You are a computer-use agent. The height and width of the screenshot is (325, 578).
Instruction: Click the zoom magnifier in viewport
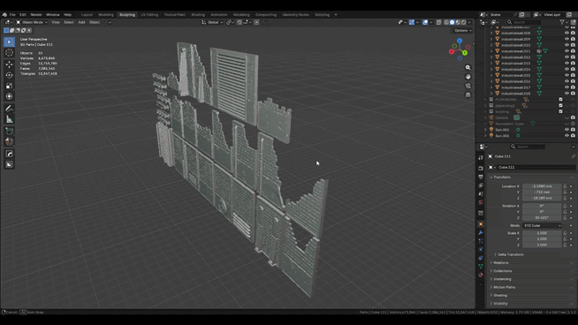click(x=468, y=67)
